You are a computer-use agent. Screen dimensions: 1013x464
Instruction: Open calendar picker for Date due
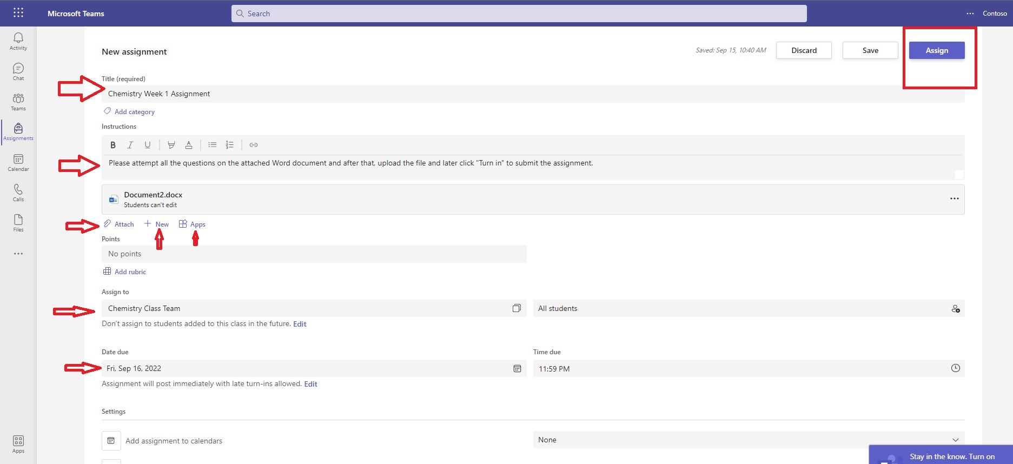(x=517, y=368)
